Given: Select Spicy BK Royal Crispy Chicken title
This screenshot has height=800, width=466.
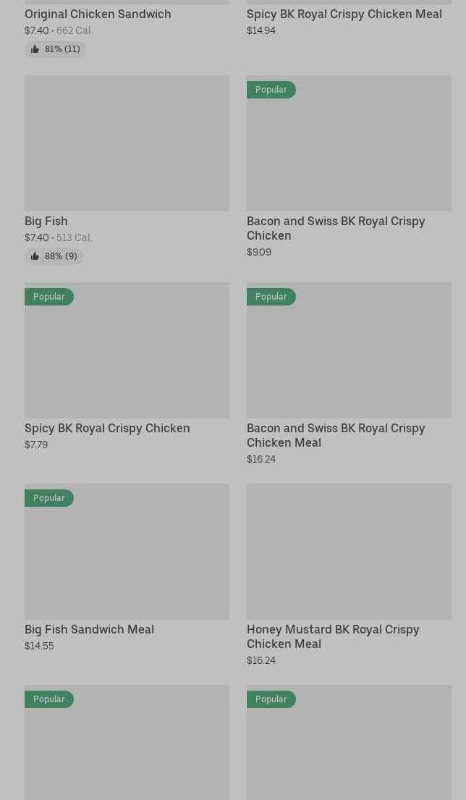Looking at the screenshot, I should tap(107, 428).
